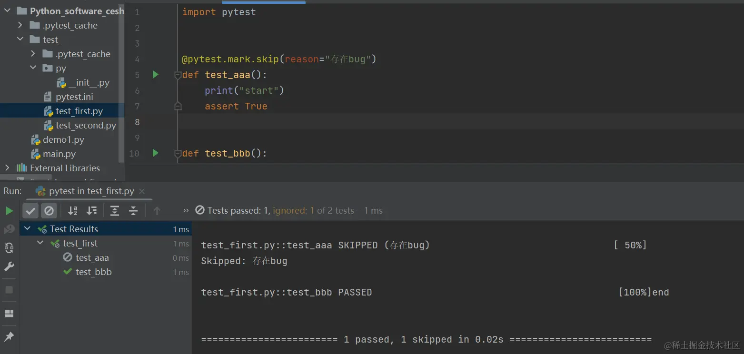Click '1 passed, 1 skipped in 0.02s' summary line
This screenshot has width=744, height=354.
click(423, 340)
